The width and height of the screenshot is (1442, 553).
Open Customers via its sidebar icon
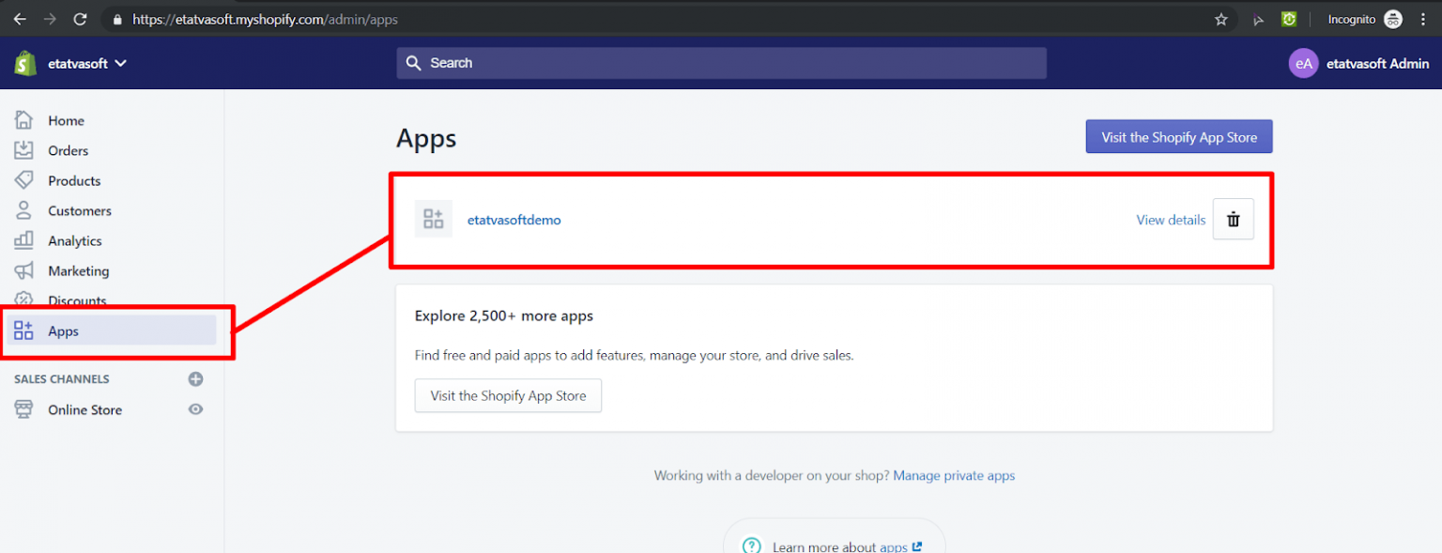click(x=24, y=210)
